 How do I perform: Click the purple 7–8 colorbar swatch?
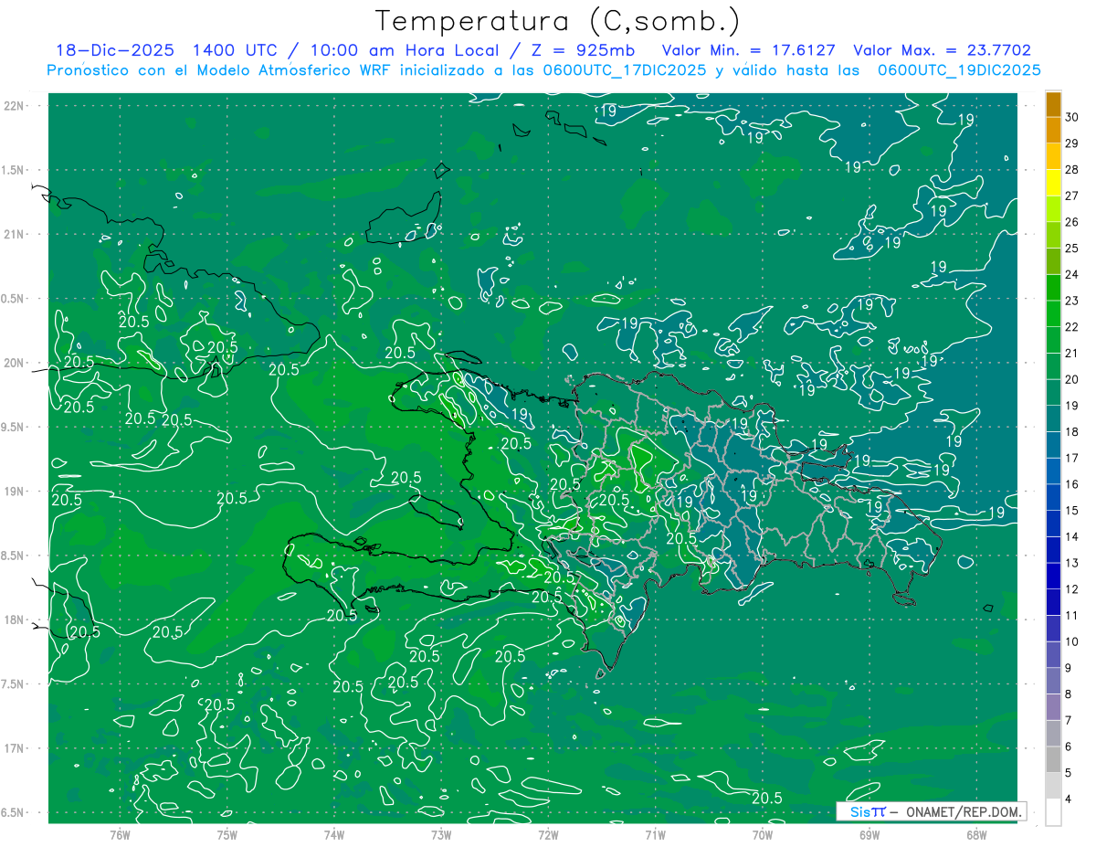[x=1053, y=707]
